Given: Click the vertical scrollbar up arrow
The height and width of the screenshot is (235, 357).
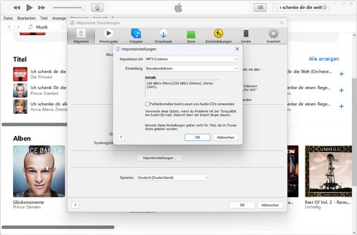Looking at the screenshot, I should point(354,35).
